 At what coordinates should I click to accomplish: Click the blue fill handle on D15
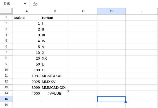click(x=126, y=102)
